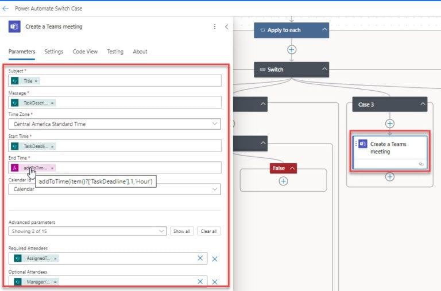Collapse the partially hidden upper case header
441x291 pixels.
tap(263, 104)
